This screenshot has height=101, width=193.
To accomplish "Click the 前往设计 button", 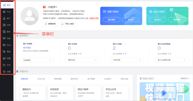I will [158, 20].
